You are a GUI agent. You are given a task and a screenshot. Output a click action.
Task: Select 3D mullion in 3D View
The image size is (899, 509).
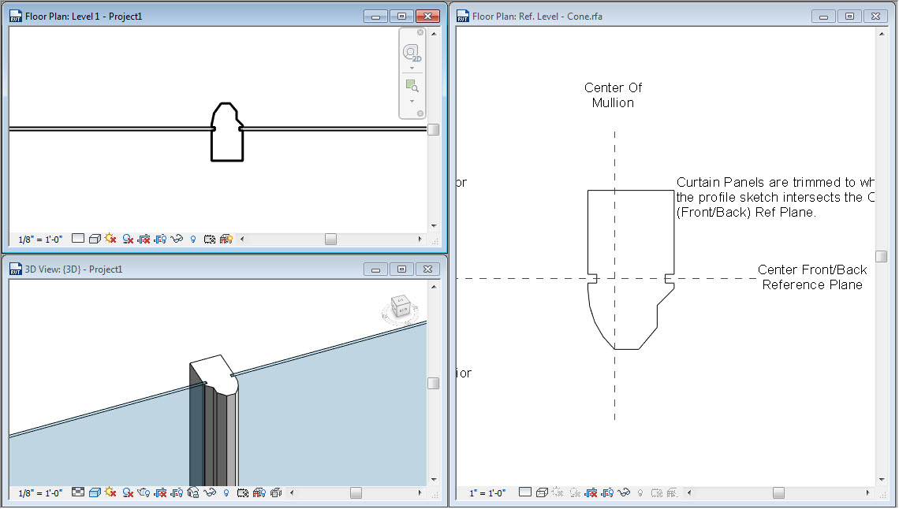214,421
